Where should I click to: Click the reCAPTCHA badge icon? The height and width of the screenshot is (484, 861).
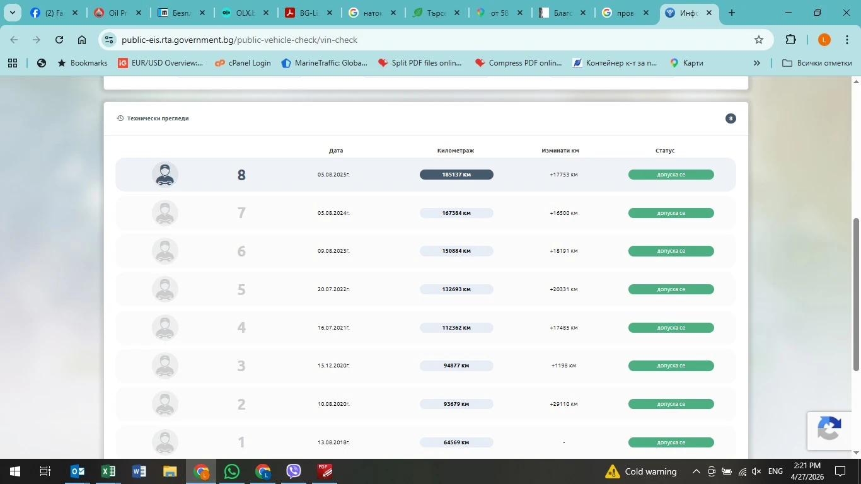pyautogui.click(x=830, y=429)
